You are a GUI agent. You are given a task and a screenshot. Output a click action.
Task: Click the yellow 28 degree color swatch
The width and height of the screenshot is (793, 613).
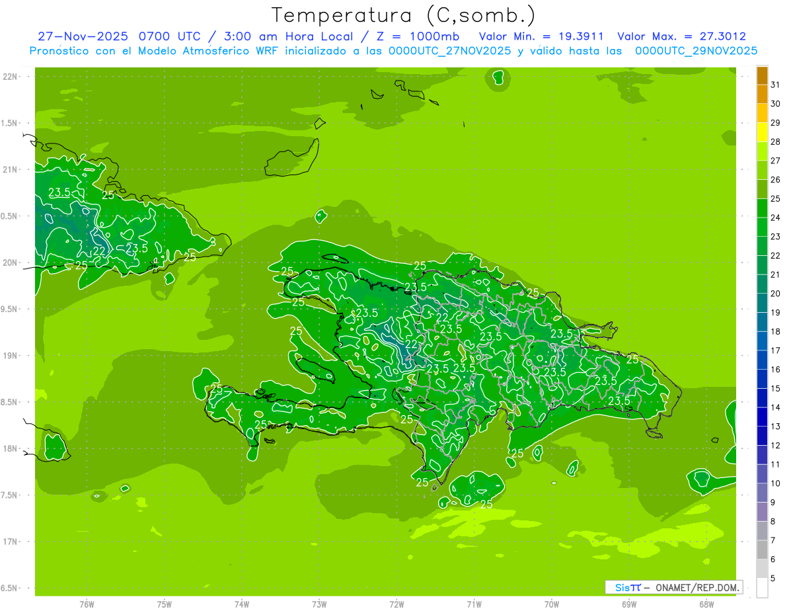click(x=762, y=132)
